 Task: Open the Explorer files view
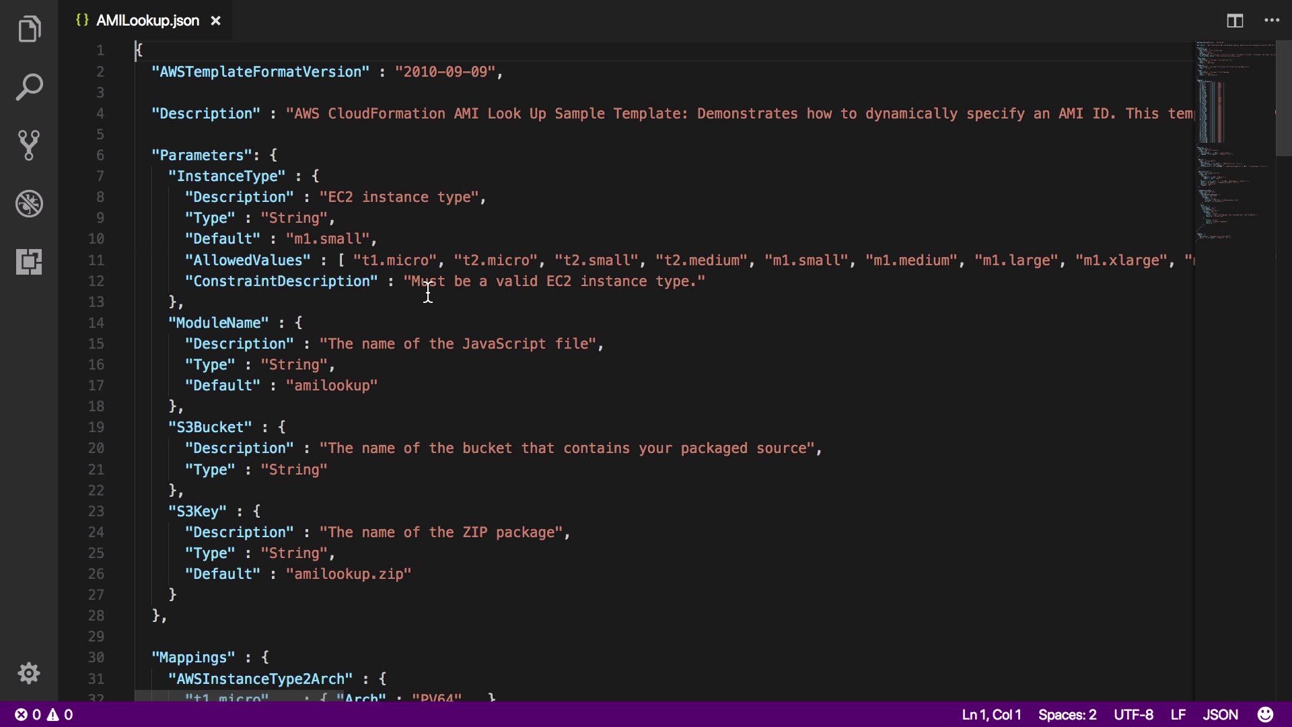point(29,29)
